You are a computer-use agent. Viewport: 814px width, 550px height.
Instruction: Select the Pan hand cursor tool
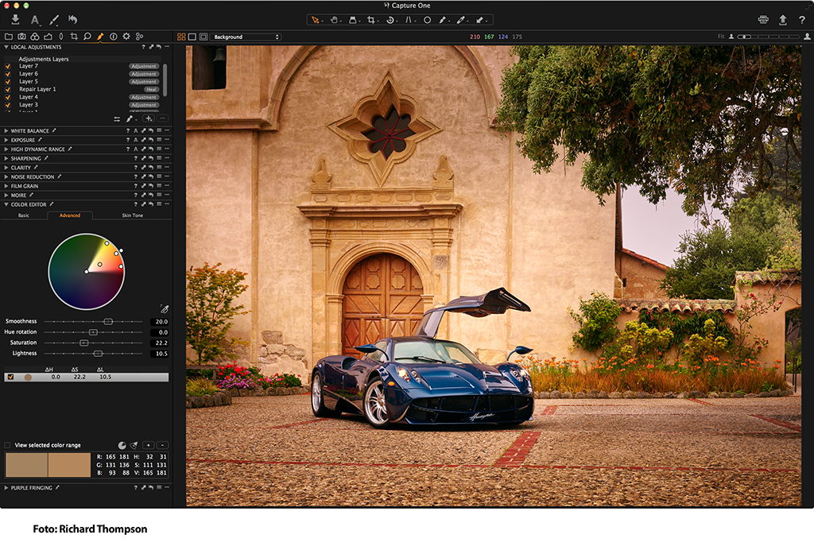pos(335,20)
